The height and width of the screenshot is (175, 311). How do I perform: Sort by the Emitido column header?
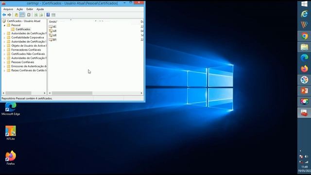pos(53,21)
